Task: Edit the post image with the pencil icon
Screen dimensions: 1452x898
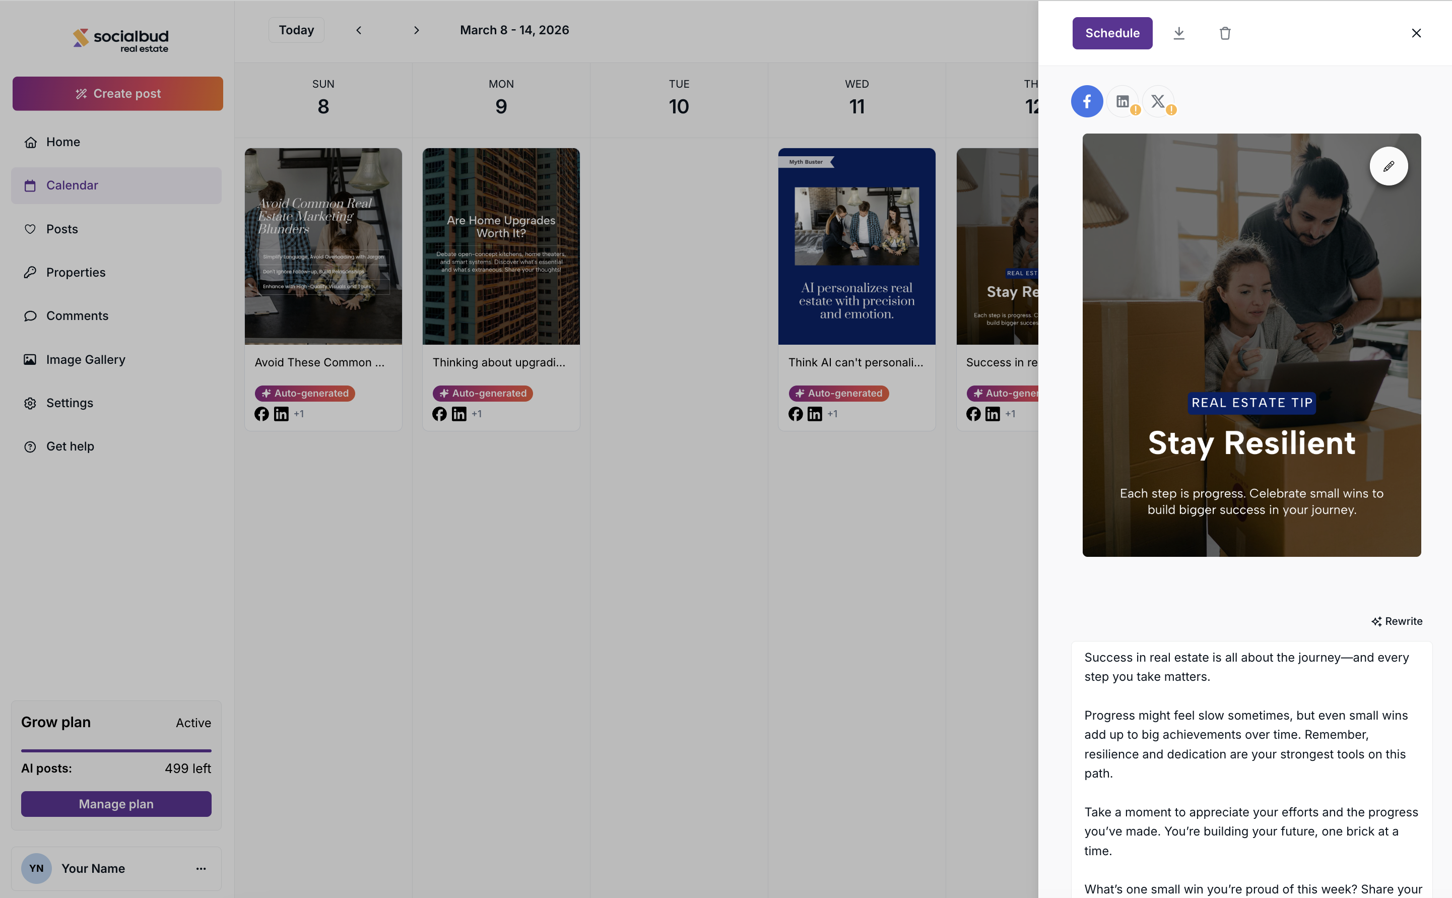Action: tap(1389, 166)
